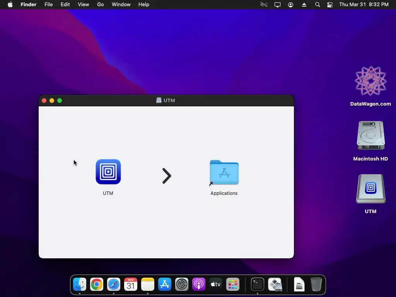Launch Safari from the Dock

click(x=114, y=284)
